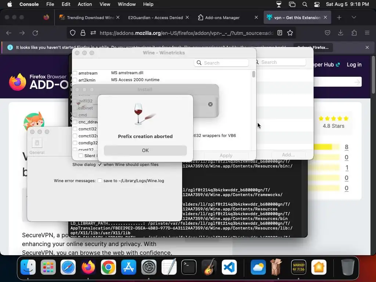The image size is (376, 282).
Task: Open Finder from the dock
Action: pos(28,267)
